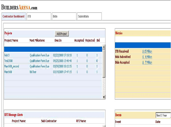Click the Rejected value 0 for March08
Viewport: 171px width, 127px height.
click(x=87, y=72)
